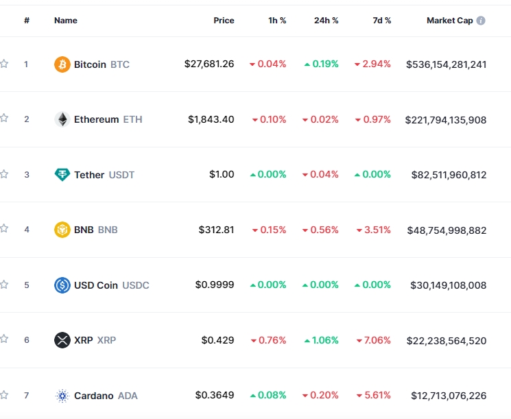Sort by the 7d % column header
Viewport: 511px width, 419px height.
click(x=382, y=21)
